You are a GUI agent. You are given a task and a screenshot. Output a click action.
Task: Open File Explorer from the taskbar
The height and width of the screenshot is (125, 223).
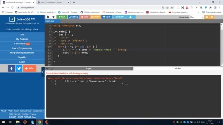18,122
